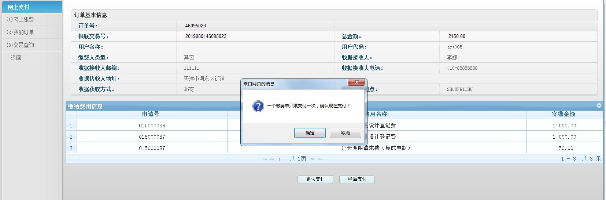Select row 3 with 延长期限请求费
Viewport: 606px width, 200px height.
tap(376, 148)
